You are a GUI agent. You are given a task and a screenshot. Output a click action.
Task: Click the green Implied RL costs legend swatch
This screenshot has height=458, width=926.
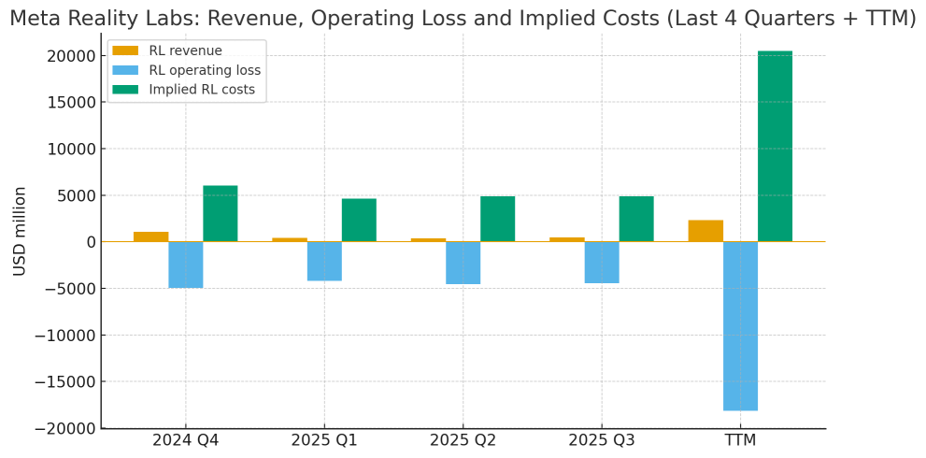[126, 89]
